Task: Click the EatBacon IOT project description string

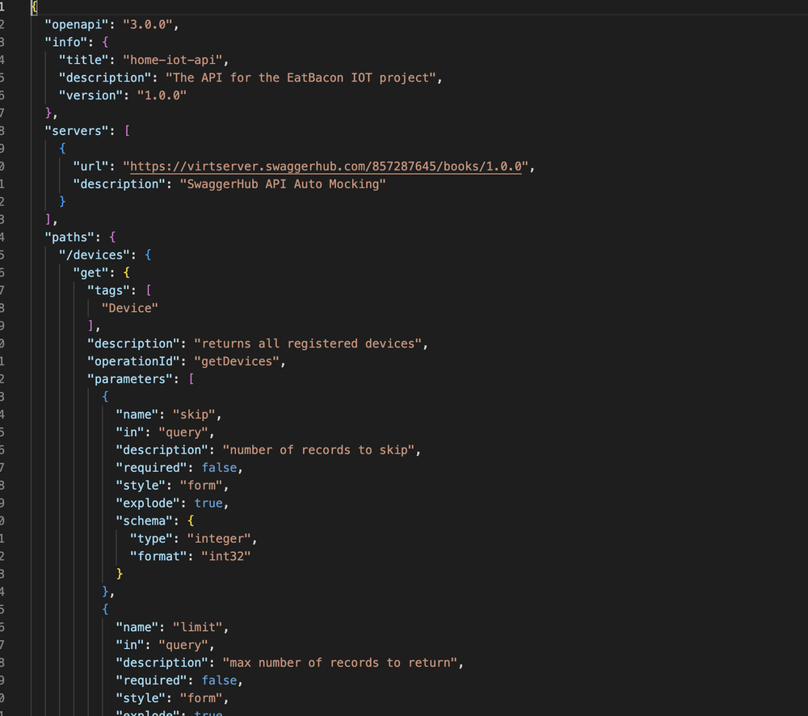Action: coord(304,78)
